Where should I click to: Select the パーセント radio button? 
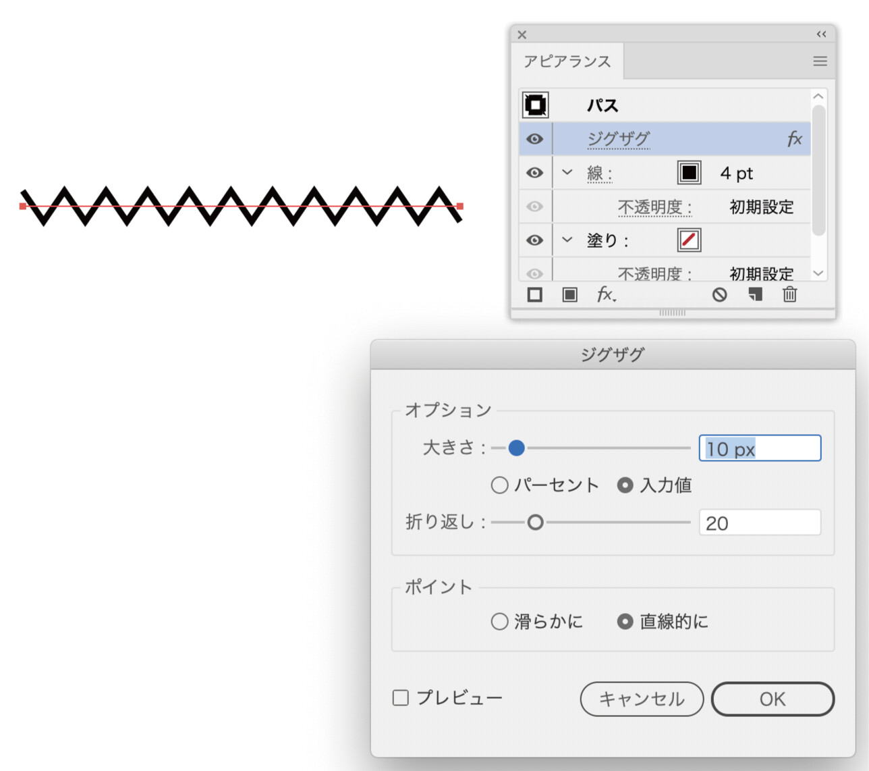click(x=499, y=485)
